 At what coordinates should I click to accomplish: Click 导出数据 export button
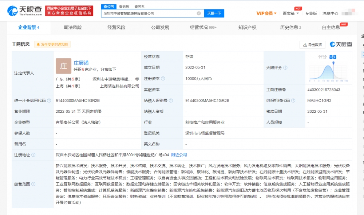(312, 45)
